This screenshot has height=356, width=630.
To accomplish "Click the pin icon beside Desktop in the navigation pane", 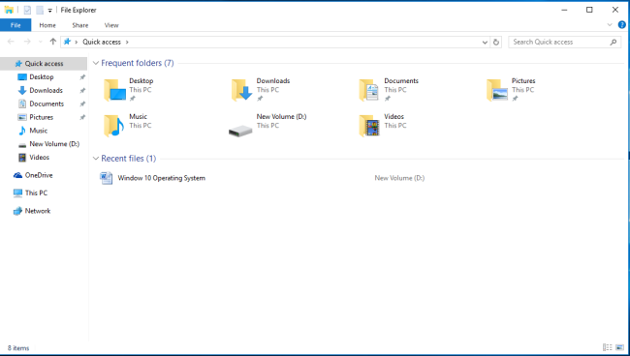I will point(82,77).
